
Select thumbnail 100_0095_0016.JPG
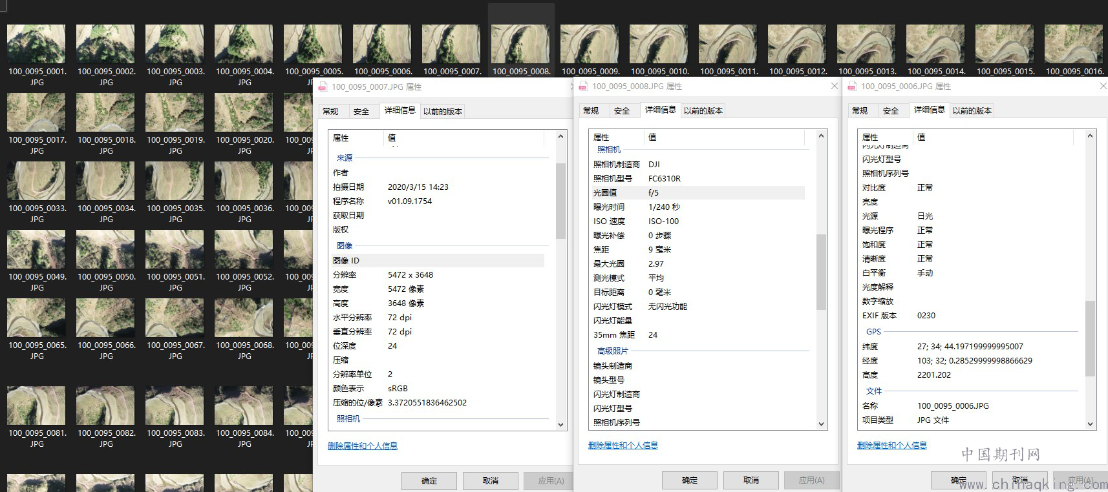point(1074,44)
